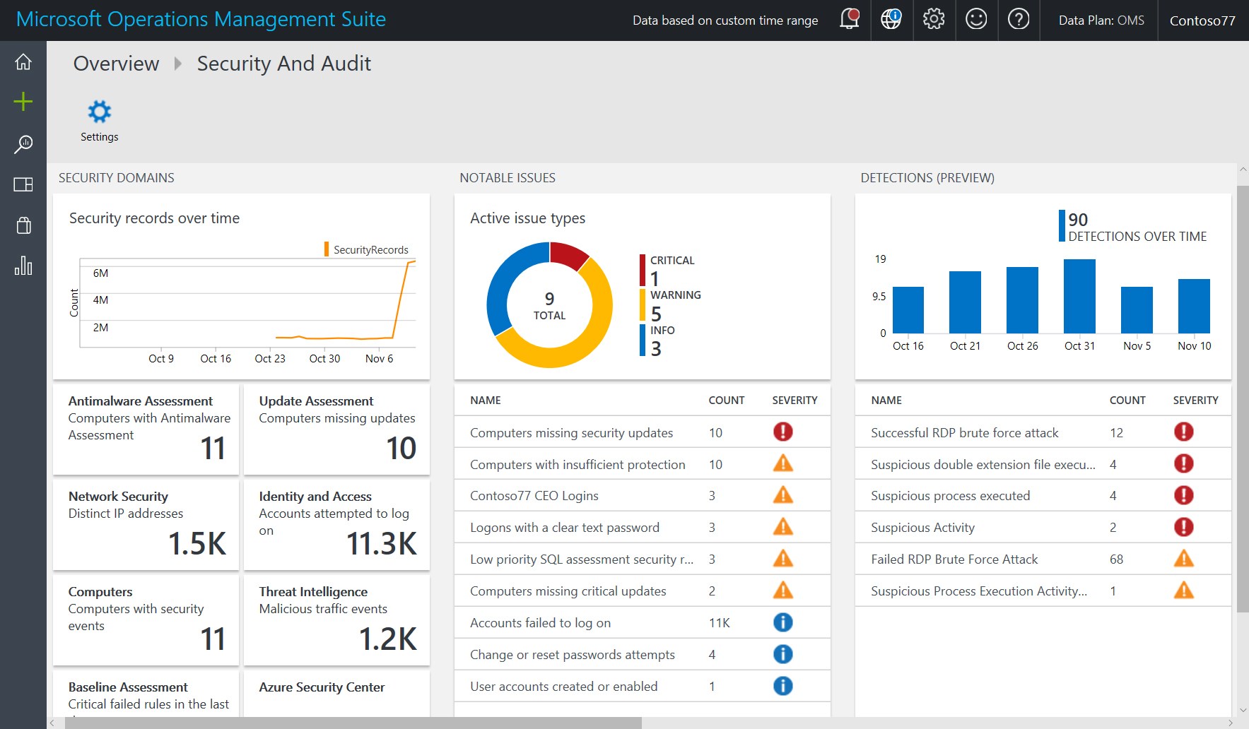
Task: Click Data Plan: OMS label
Action: pyautogui.click(x=1101, y=20)
